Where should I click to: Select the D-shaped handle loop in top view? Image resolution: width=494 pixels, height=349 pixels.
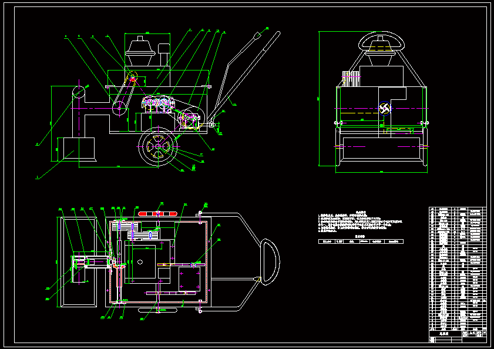pyautogui.click(x=270, y=262)
